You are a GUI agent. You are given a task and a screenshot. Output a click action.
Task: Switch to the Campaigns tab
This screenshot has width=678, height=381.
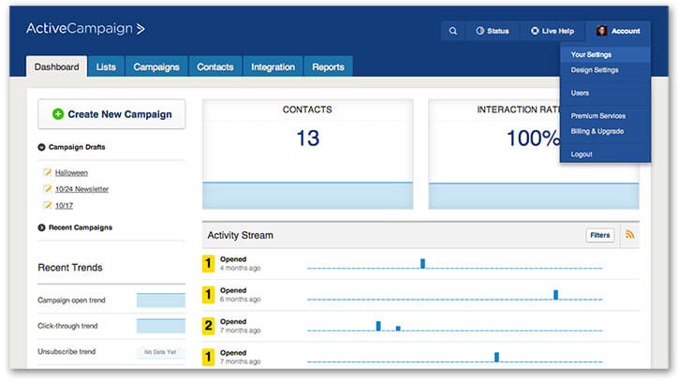pyautogui.click(x=156, y=67)
